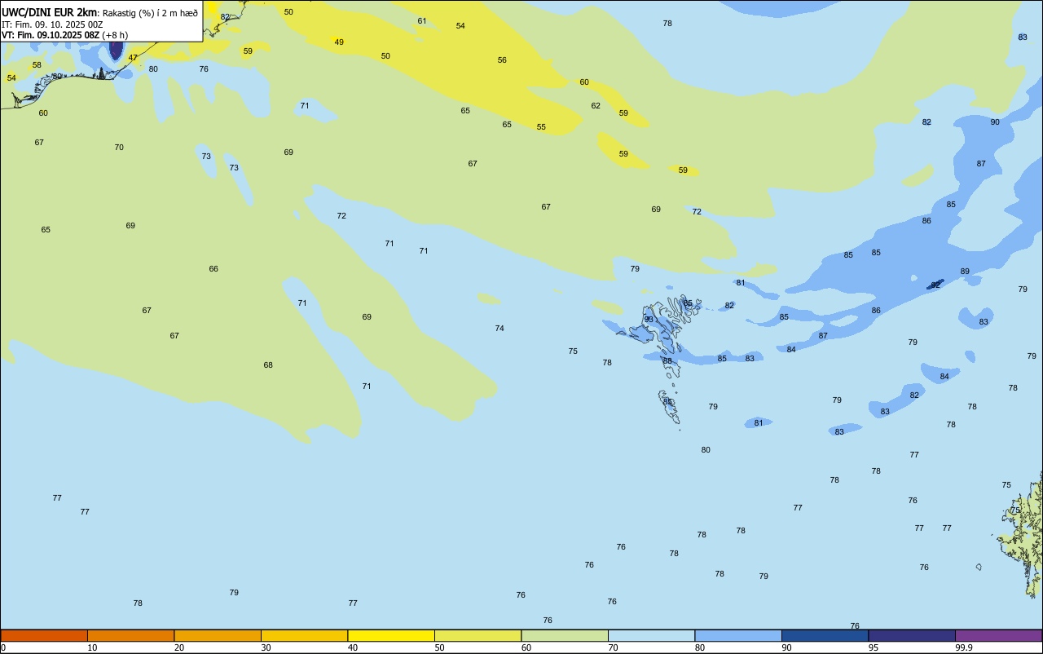
Task: Select the purple legend swatch above 99.9
Action: (x=999, y=635)
